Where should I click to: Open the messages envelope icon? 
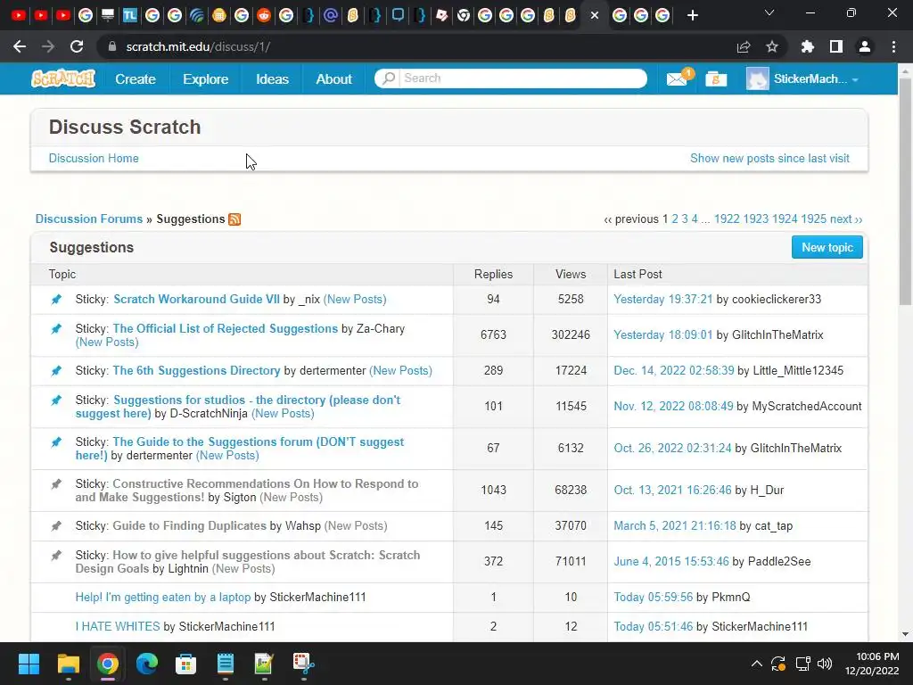(678, 78)
